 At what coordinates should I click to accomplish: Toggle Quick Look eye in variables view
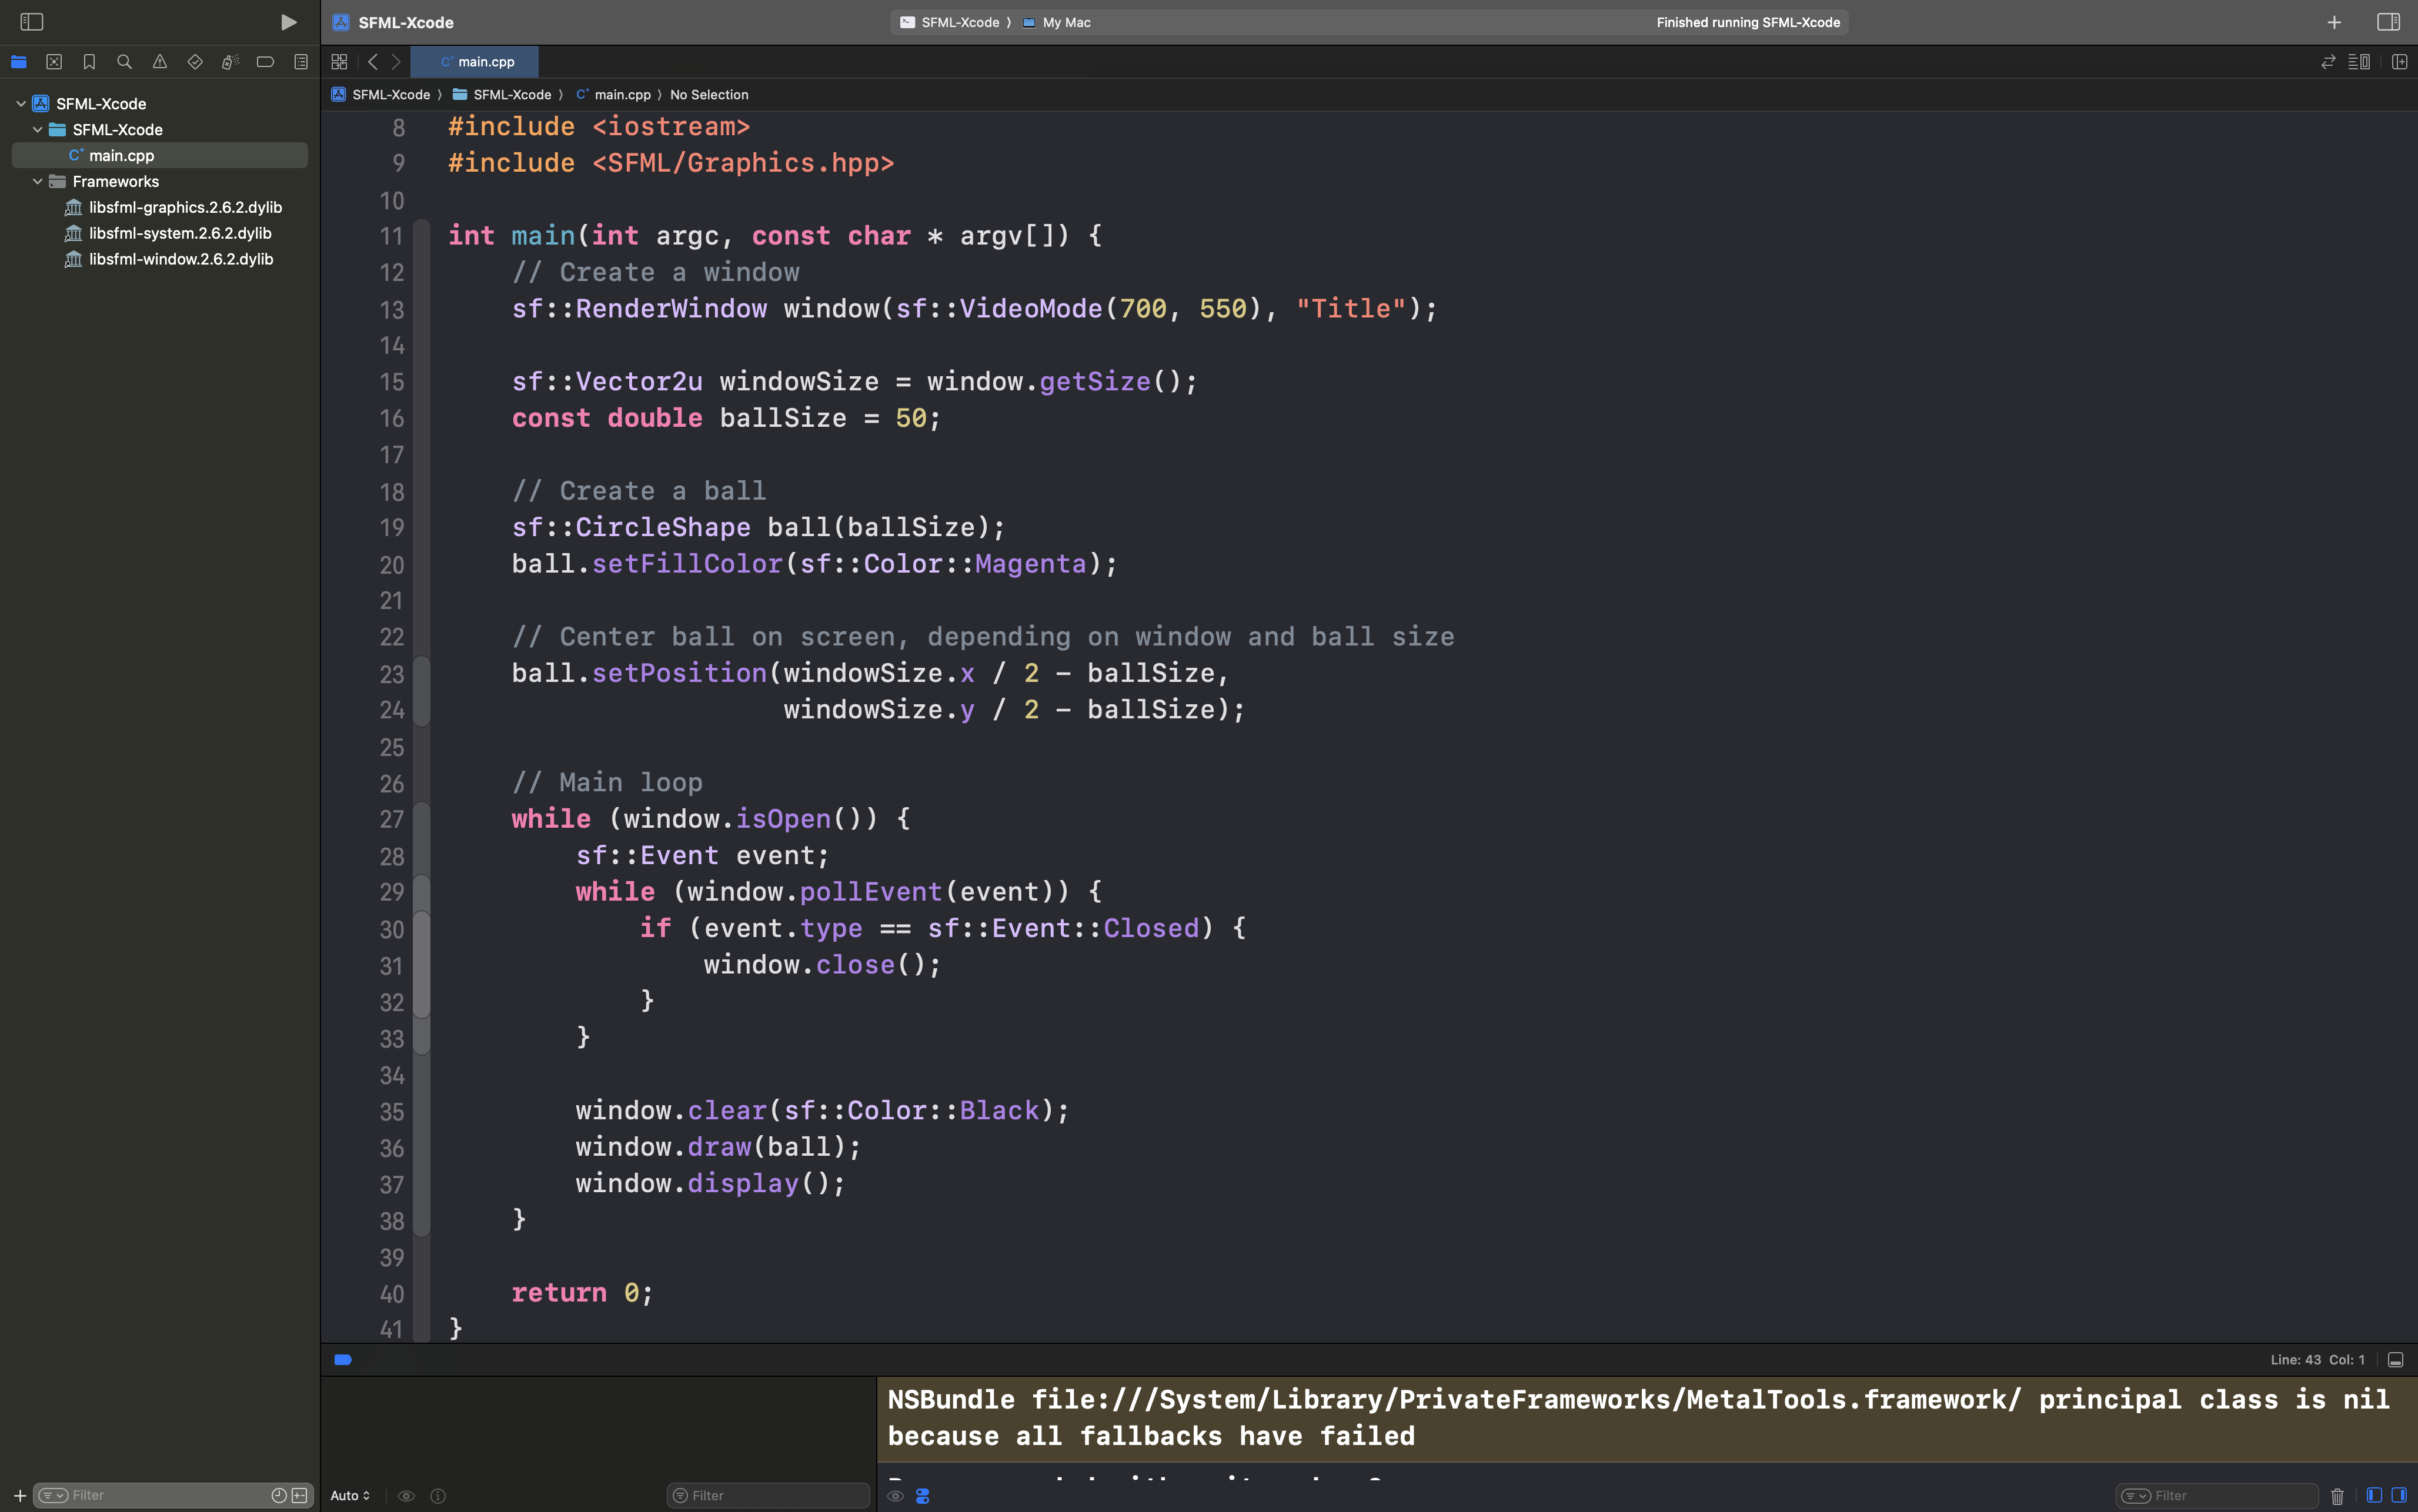406,1496
